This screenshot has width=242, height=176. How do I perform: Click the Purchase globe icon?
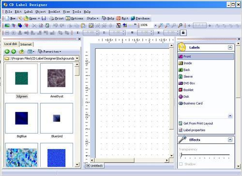point(133,18)
